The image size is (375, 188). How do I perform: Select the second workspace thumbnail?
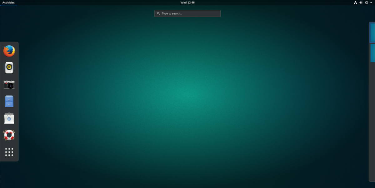click(373, 53)
